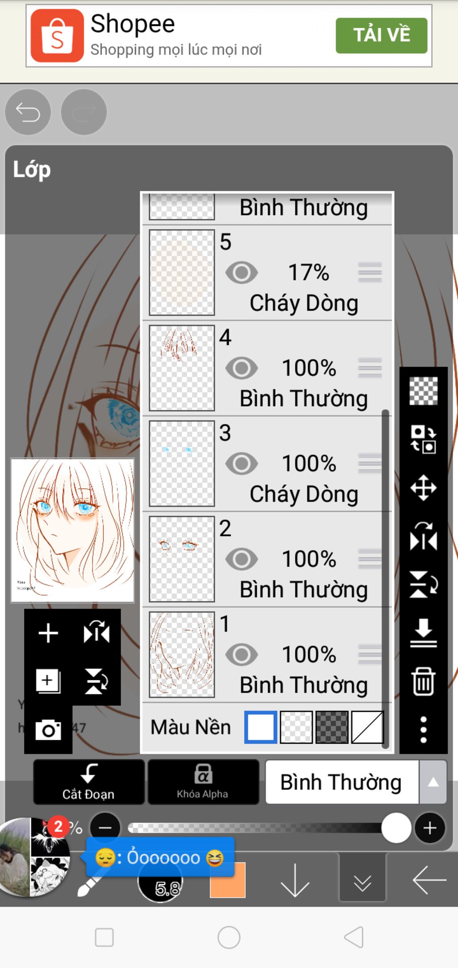Delete layer with trash can icon

click(x=423, y=681)
